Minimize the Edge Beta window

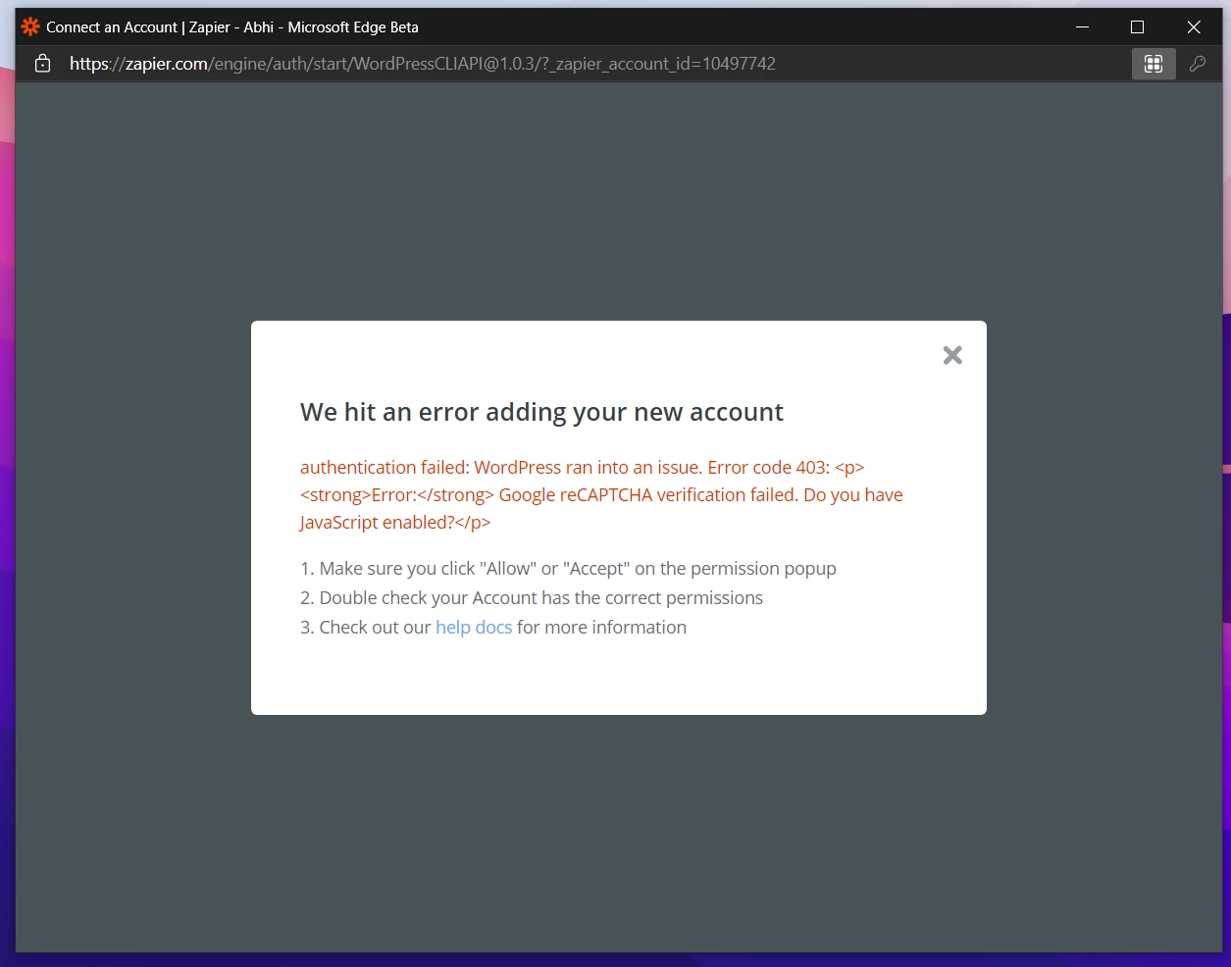pyautogui.click(x=1083, y=26)
